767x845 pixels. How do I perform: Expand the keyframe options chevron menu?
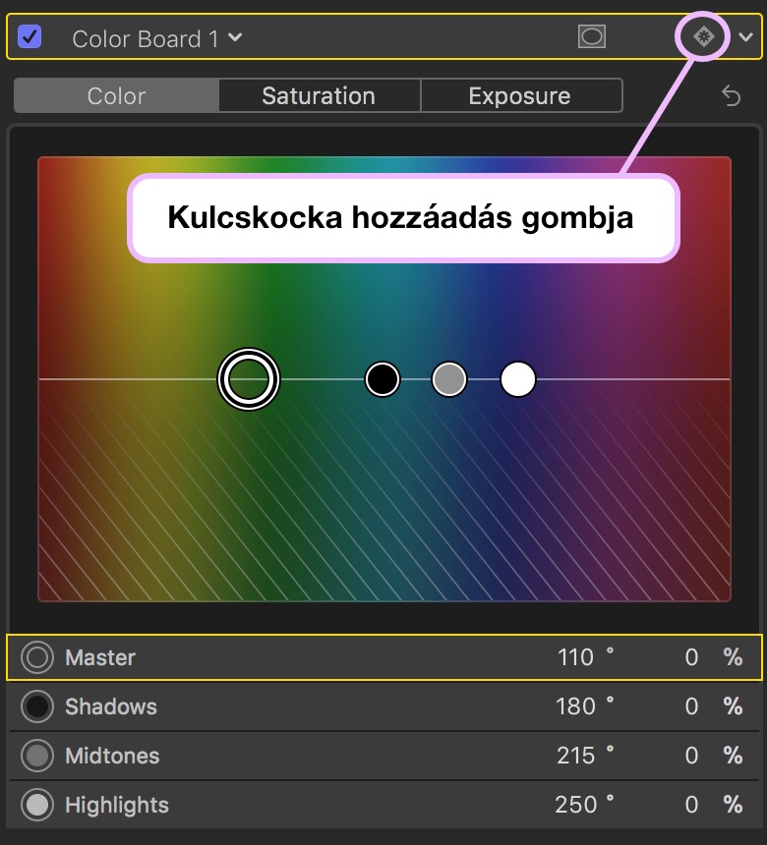[745, 37]
